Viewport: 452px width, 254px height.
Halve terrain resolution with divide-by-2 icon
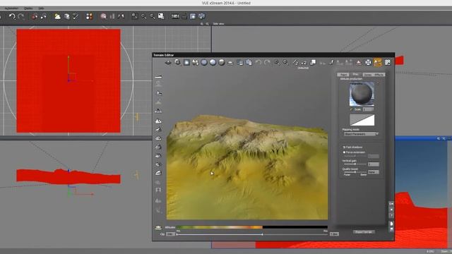295,62
